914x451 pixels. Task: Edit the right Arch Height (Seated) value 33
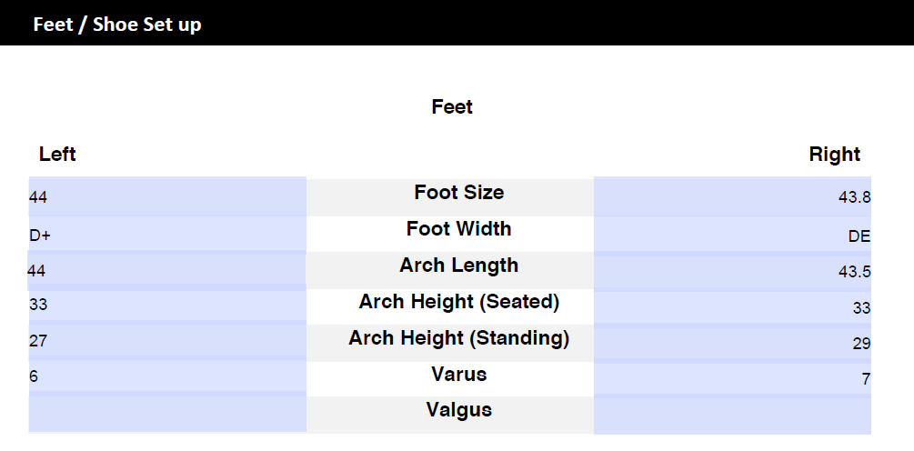pyautogui.click(x=732, y=307)
